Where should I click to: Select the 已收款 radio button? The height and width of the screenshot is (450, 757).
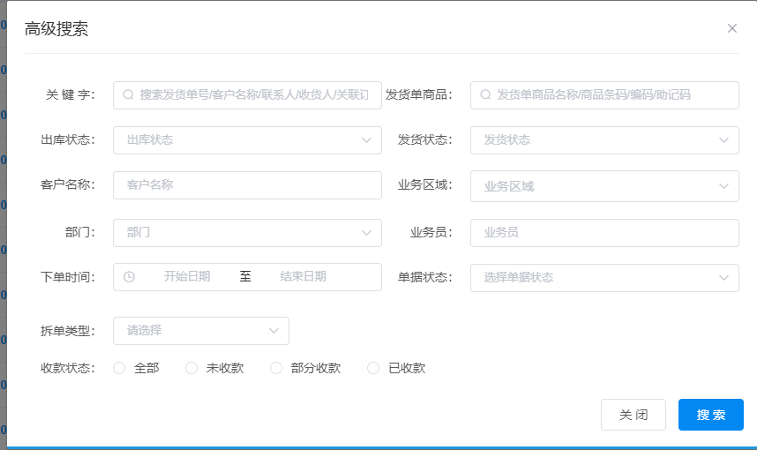click(373, 368)
